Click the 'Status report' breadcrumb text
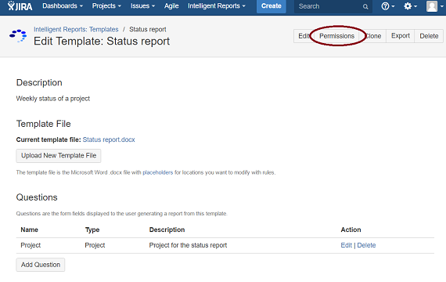Viewport: 446px width, 282px height. click(x=148, y=29)
